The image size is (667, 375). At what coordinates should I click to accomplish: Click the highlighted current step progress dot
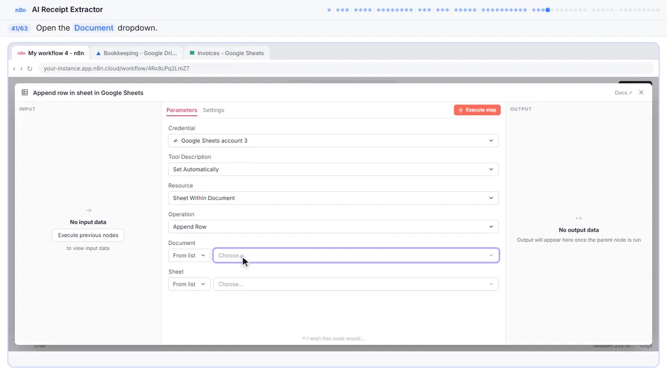pos(548,10)
